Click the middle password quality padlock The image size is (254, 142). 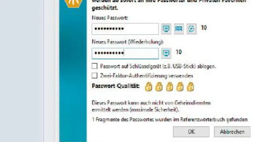[169, 87]
